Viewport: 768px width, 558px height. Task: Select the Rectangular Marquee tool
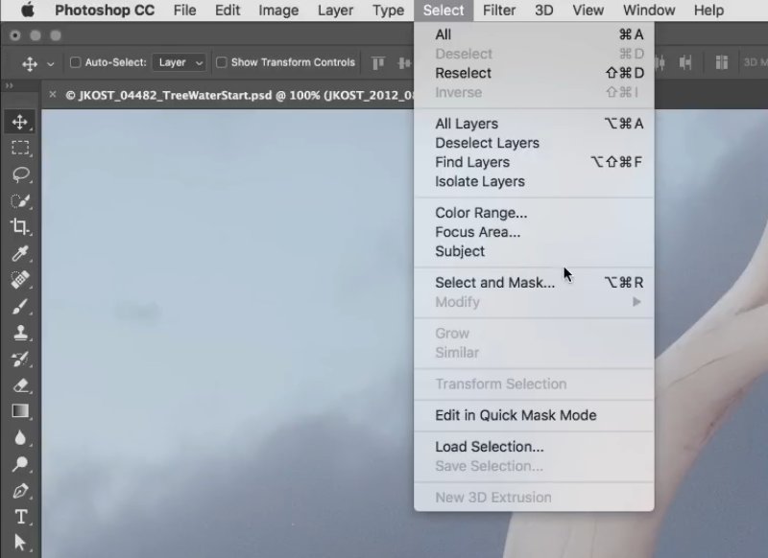(20, 148)
